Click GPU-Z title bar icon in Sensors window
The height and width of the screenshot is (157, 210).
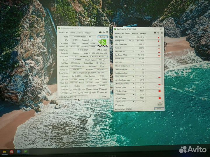coord(115,29)
